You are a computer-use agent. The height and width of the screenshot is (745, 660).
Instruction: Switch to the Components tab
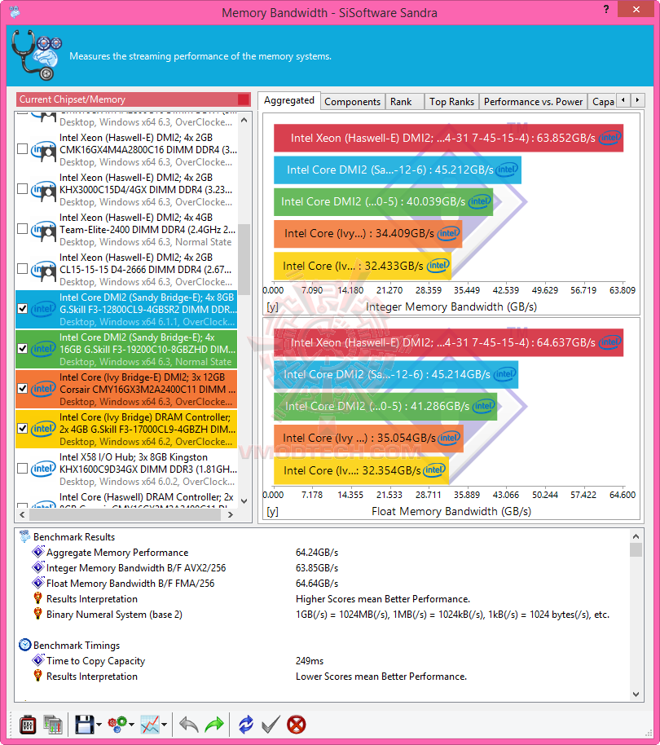(x=352, y=101)
